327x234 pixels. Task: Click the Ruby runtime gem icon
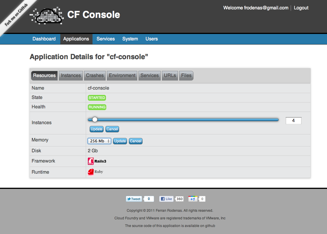tap(91, 172)
